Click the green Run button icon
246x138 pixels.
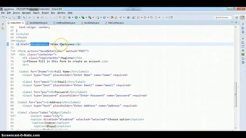click(76, 18)
